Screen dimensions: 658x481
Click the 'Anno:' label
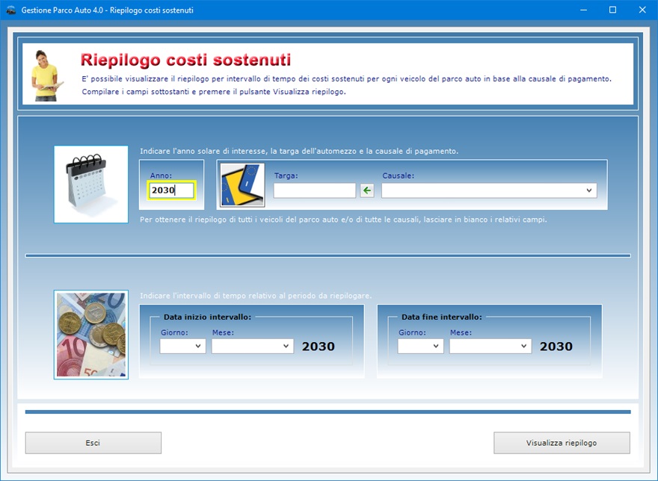pyautogui.click(x=162, y=176)
